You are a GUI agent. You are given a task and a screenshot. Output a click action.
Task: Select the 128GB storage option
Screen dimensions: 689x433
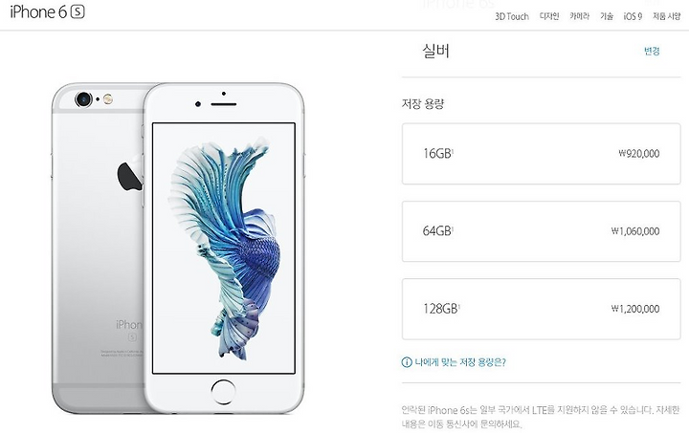click(x=541, y=309)
